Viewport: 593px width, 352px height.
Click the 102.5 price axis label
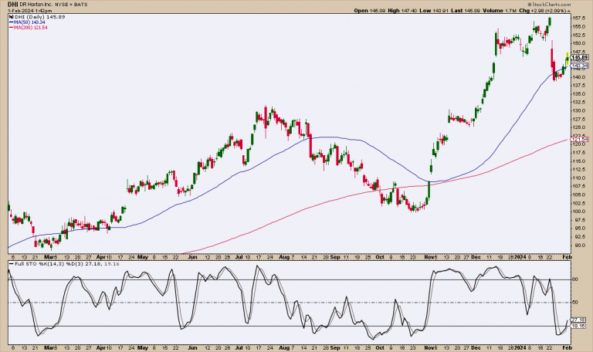coord(579,203)
